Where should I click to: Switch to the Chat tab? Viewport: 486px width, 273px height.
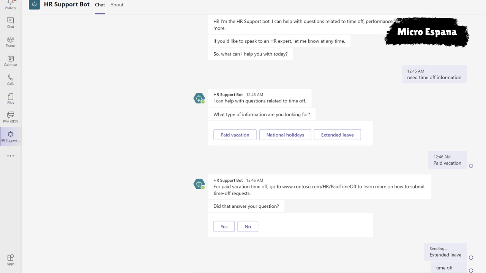coord(100,5)
